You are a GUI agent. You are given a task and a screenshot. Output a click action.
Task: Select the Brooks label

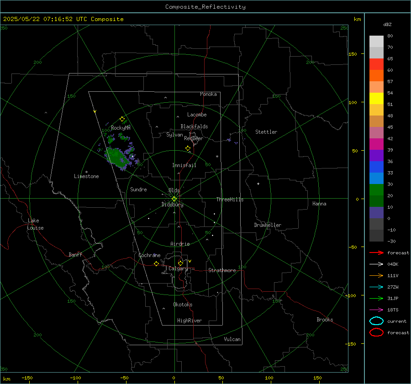click(325, 320)
